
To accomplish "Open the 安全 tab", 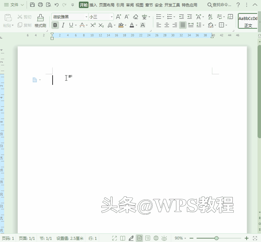I will click(x=159, y=5).
